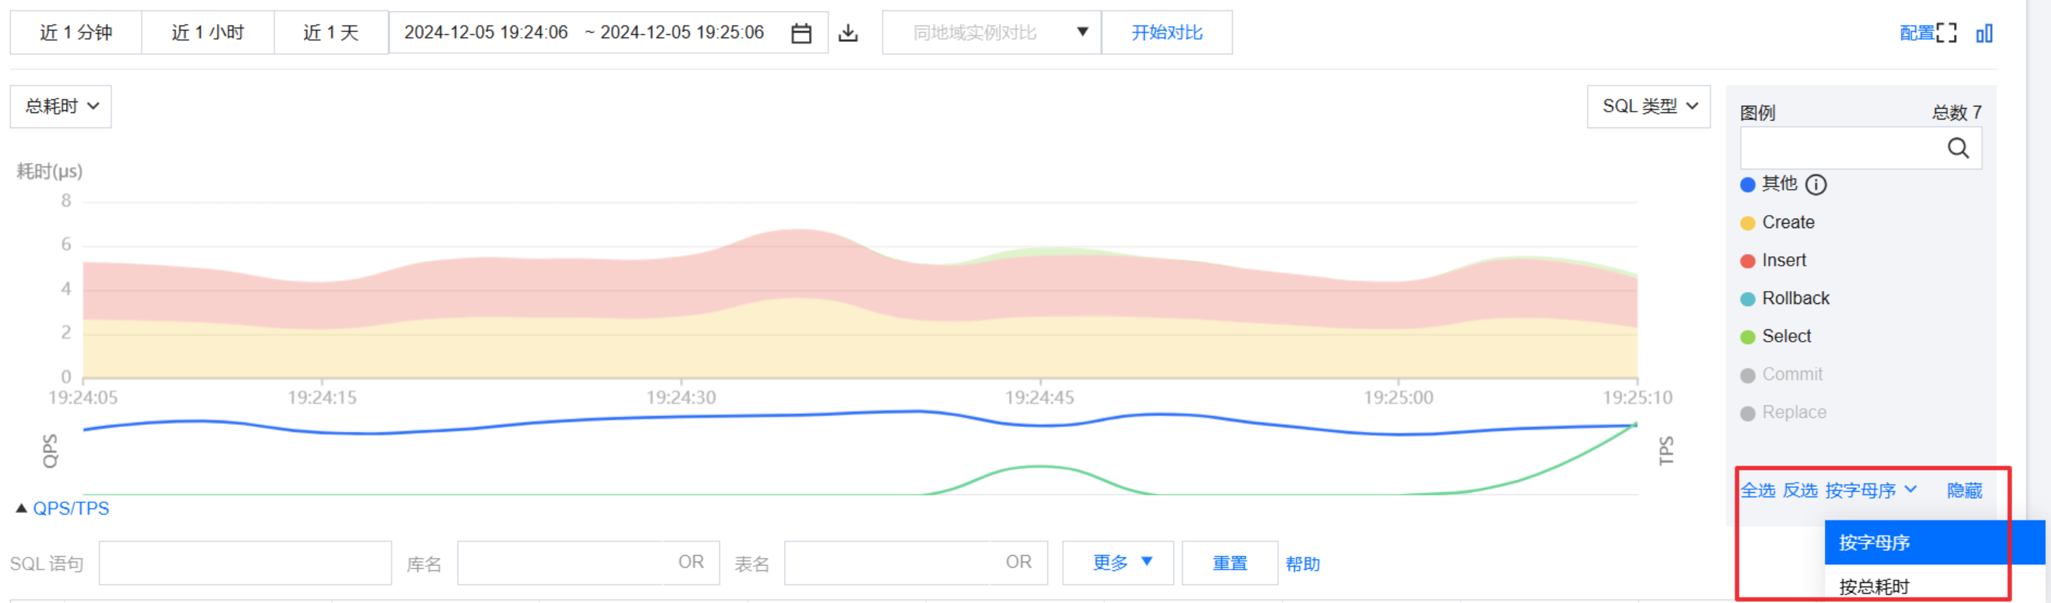Select 按总耗时 from the sort menu
The image size is (2051, 603).
1874,587
